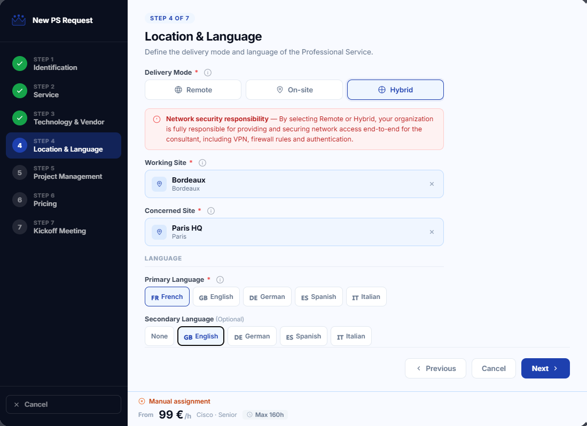Set secondary language to None
This screenshot has height=426, width=587.
160,336
